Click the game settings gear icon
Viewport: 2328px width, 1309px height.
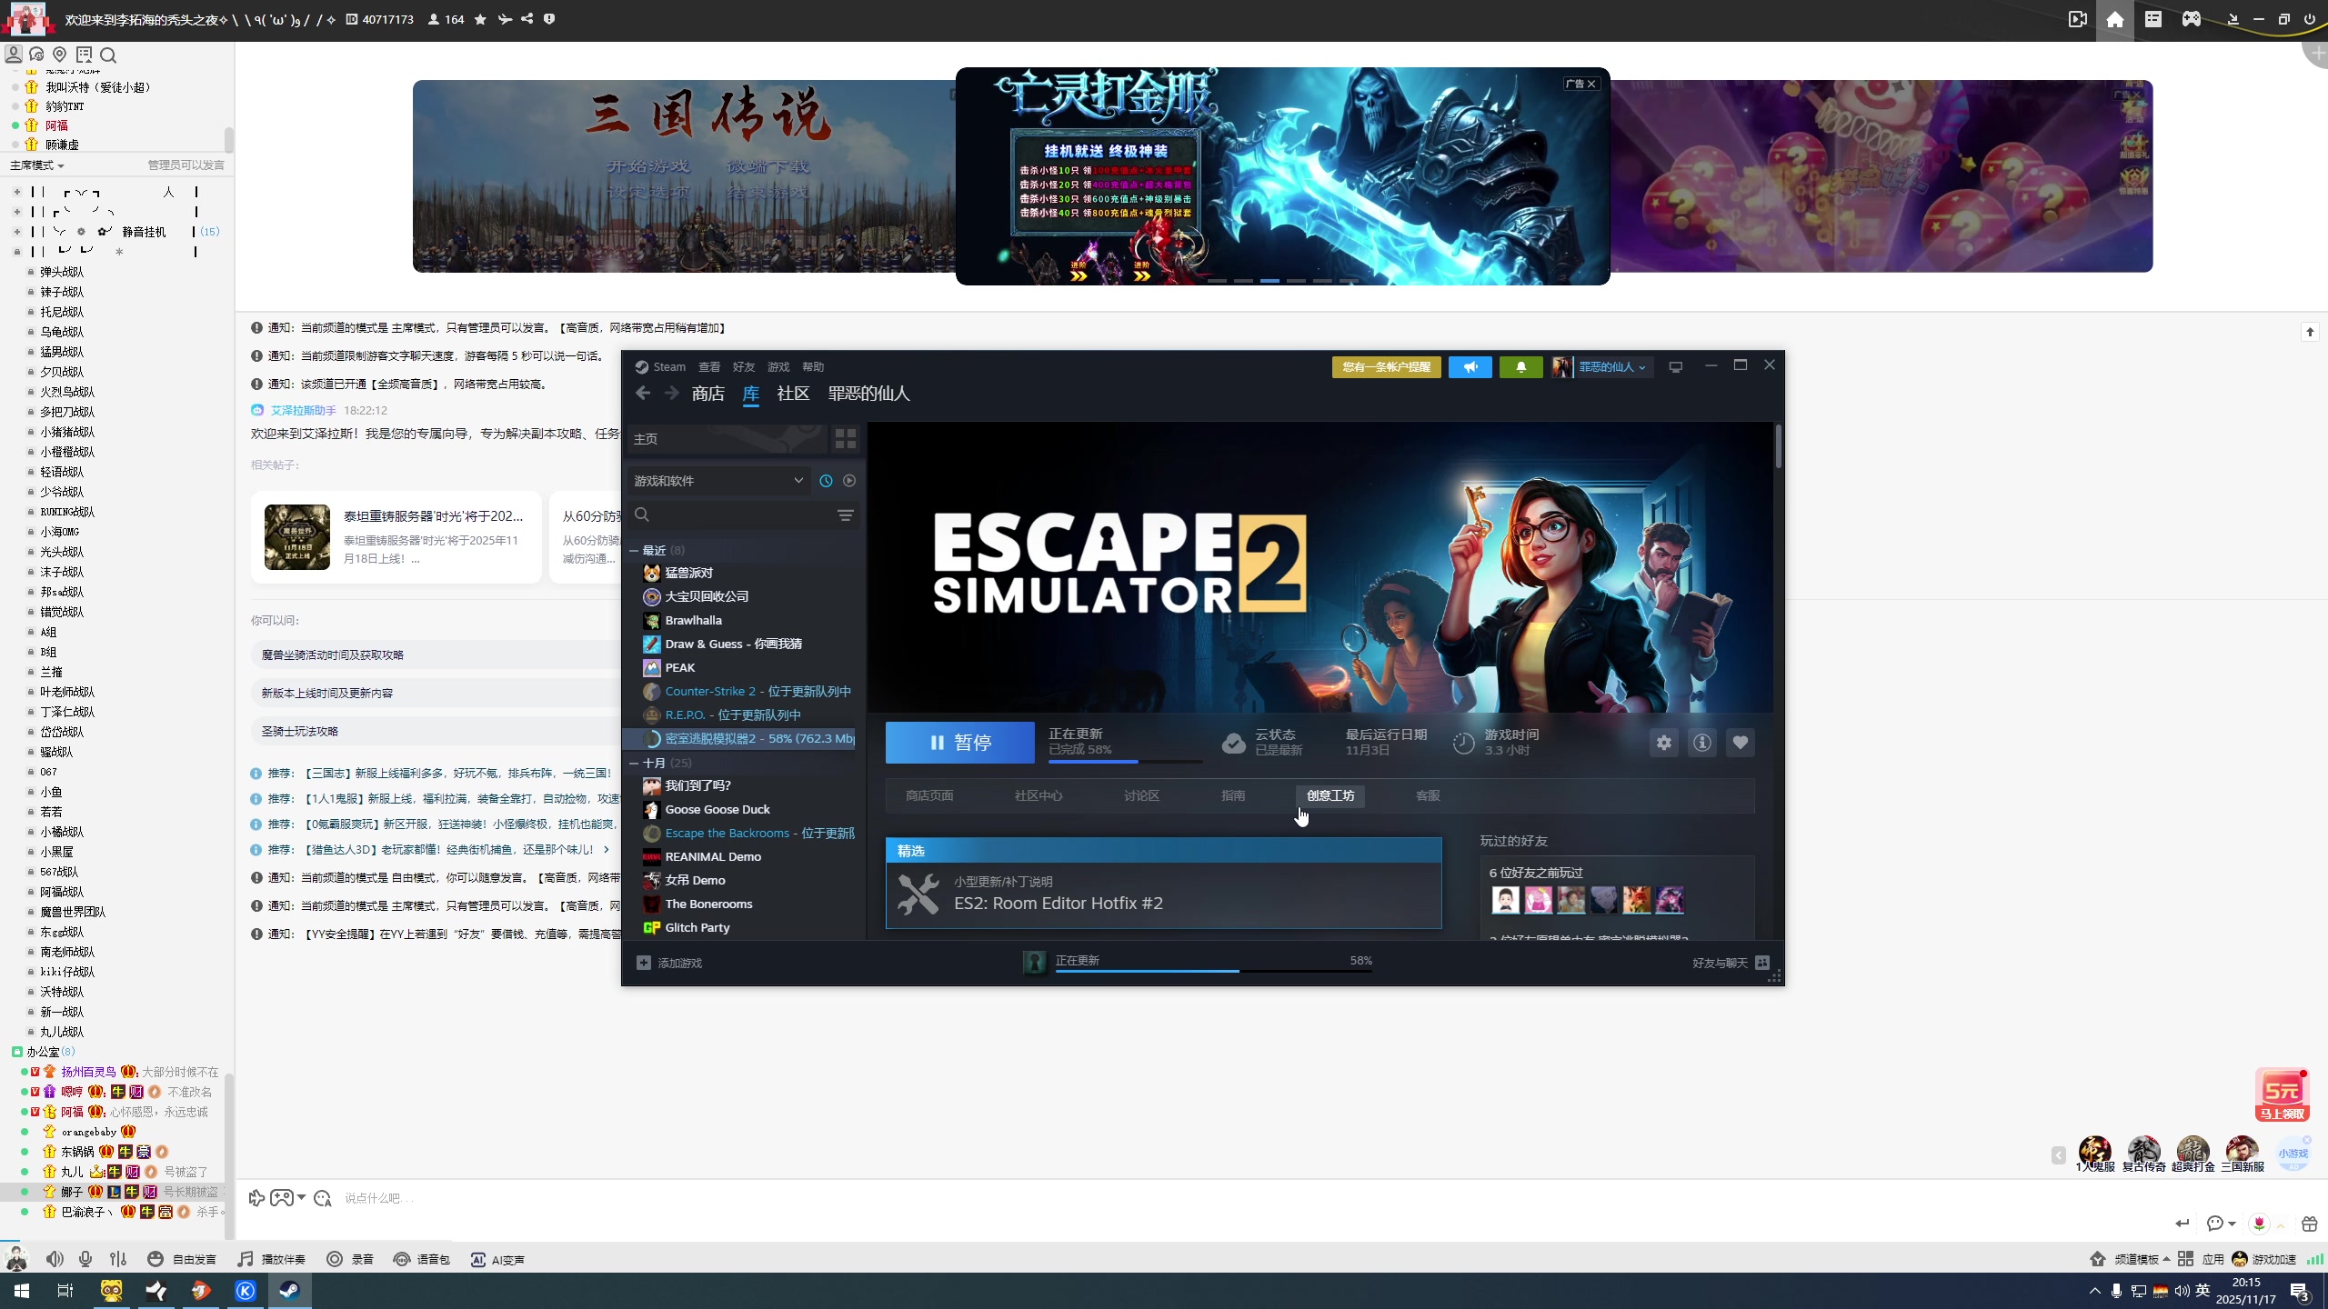[x=1663, y=743]
